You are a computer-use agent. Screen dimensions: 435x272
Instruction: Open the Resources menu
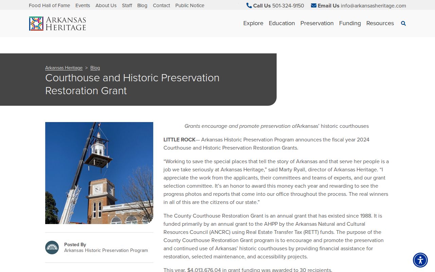[x=380, y=23]
